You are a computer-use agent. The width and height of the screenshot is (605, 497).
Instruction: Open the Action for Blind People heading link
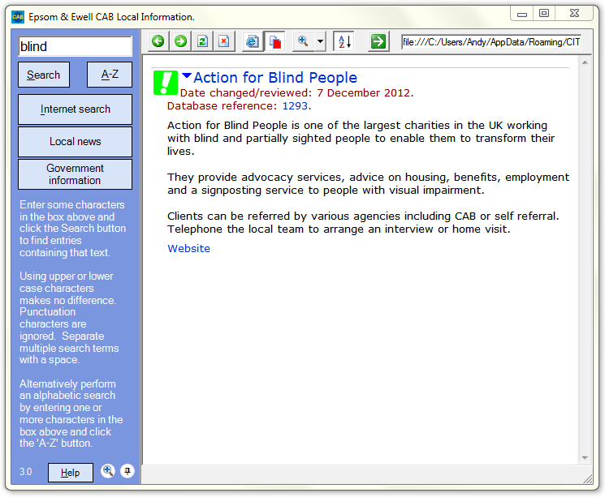[x=275, y=78]
